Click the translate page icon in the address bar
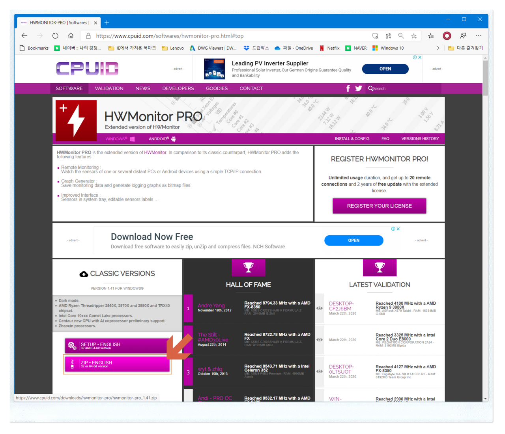Viewport: 505px width, 434px height. click(388, 36)
